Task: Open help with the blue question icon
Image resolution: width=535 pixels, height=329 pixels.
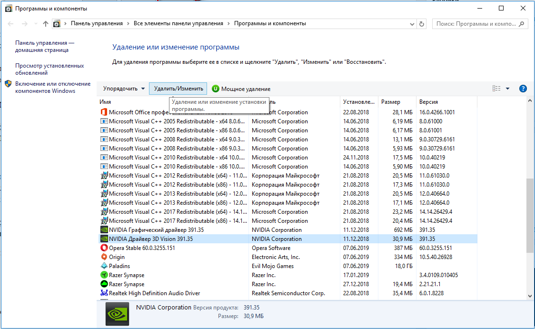Action: point(523,89)
